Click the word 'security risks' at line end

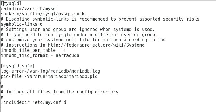(x=181, y=19)
